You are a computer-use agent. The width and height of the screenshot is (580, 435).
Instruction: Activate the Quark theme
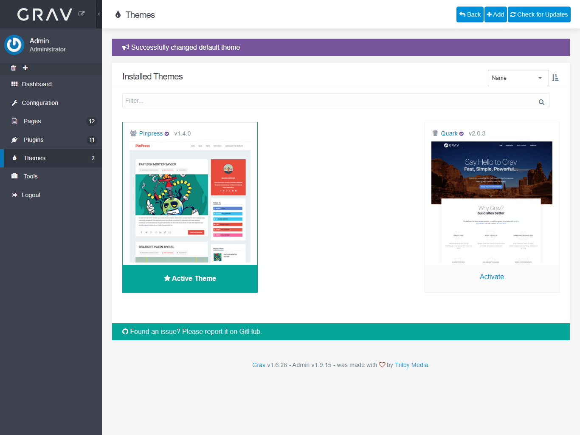(492, 277)
